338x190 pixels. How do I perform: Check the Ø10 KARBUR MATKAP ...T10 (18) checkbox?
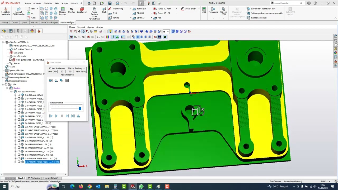point(19,155)
